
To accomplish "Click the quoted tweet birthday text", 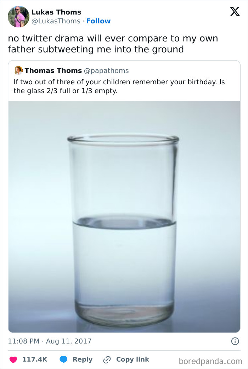I will tap(119, 86).
